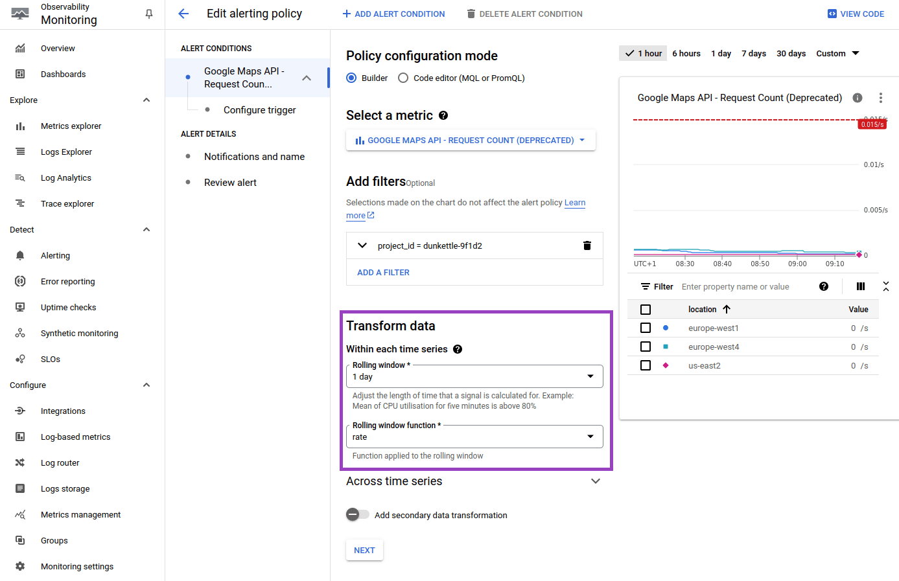
Task: Click the pink us-east2 series color marker
Action: pos(666,366)
